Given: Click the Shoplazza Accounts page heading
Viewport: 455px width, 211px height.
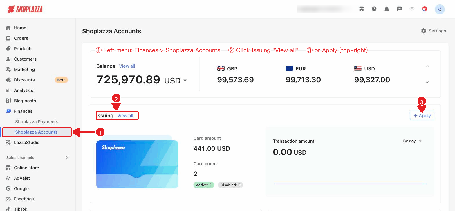Looking at the screenshot, I should point(112,31).
